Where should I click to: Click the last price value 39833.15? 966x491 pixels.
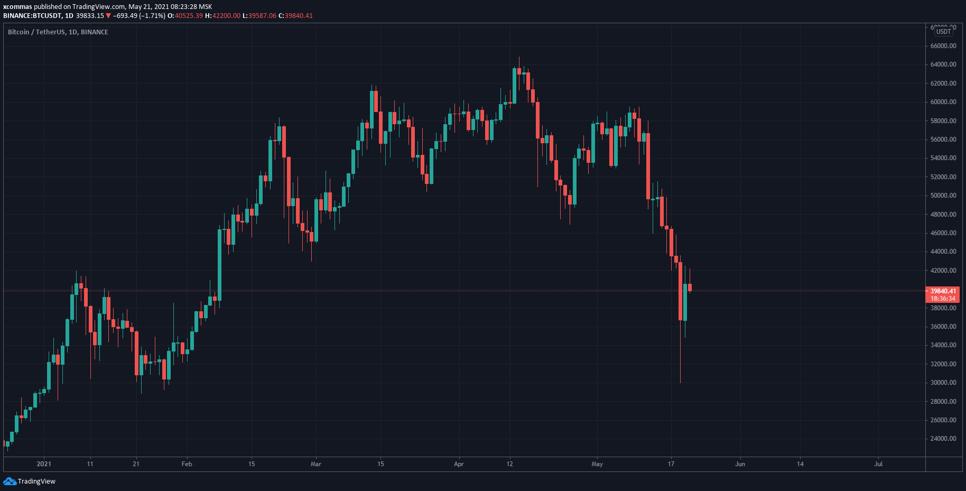(x=90, y=16)
